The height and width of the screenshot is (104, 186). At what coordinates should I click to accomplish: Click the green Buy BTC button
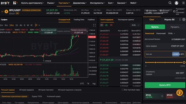click(165, 85)
